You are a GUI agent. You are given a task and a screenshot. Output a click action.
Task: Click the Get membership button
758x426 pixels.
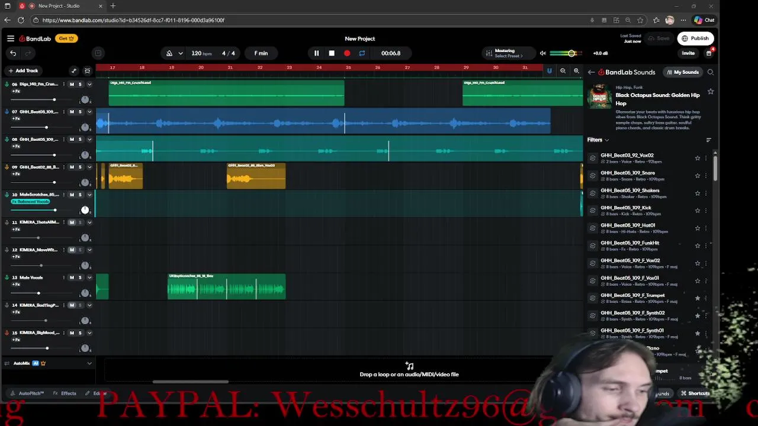(x=66, y=38)
